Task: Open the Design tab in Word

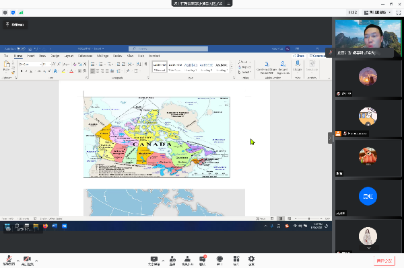Action: tap(55, 56)
